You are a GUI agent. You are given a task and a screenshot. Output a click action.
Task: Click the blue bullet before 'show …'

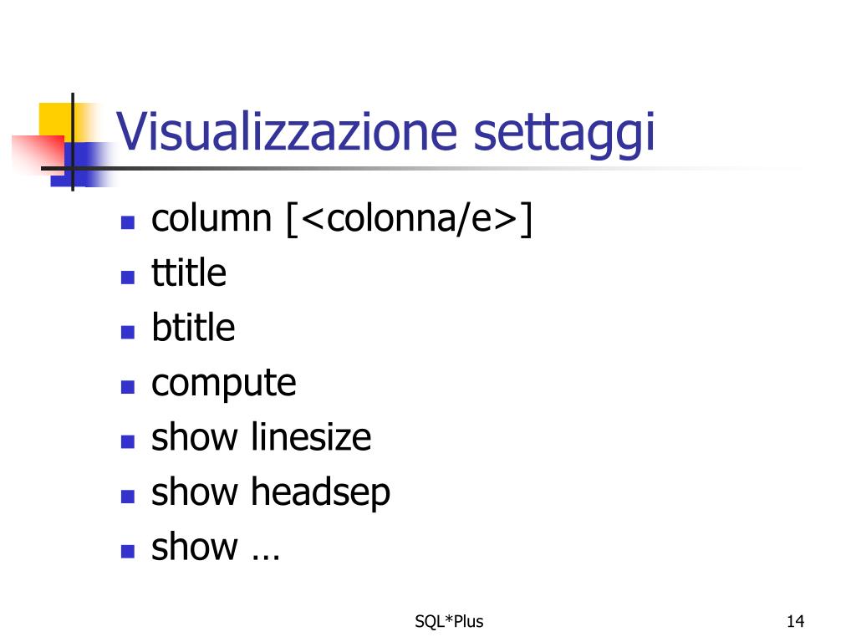coord(128,552)
